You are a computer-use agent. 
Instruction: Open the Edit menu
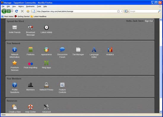[x=8, y=7]
